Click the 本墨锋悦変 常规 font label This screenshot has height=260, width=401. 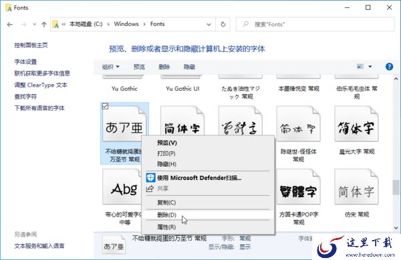299,89
